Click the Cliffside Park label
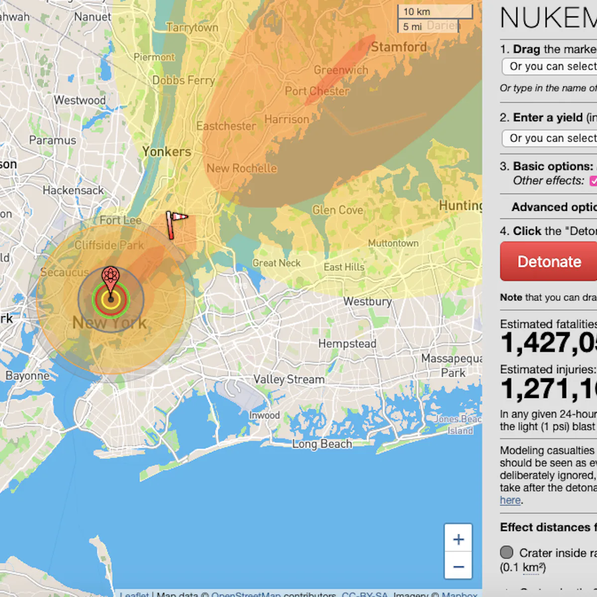597x597 pixels. (109, 245)
